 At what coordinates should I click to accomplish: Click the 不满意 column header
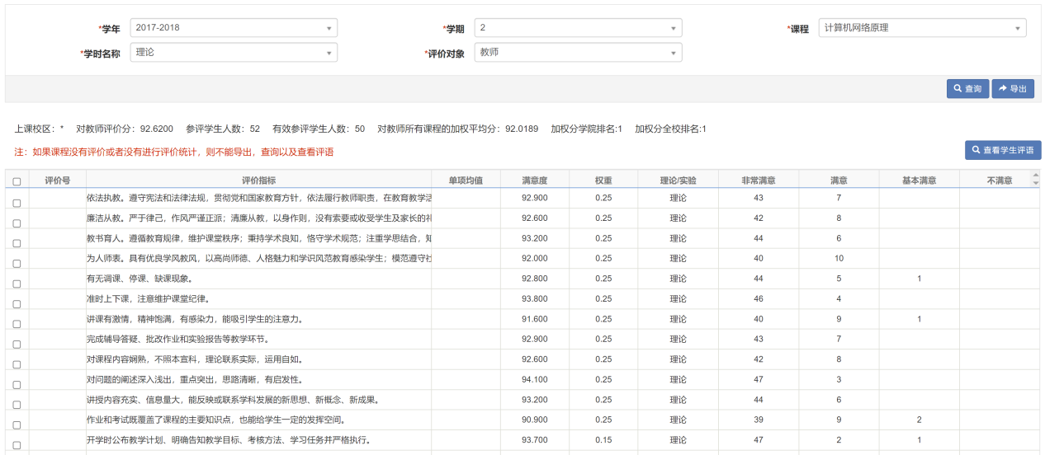[x=999, y=180]
